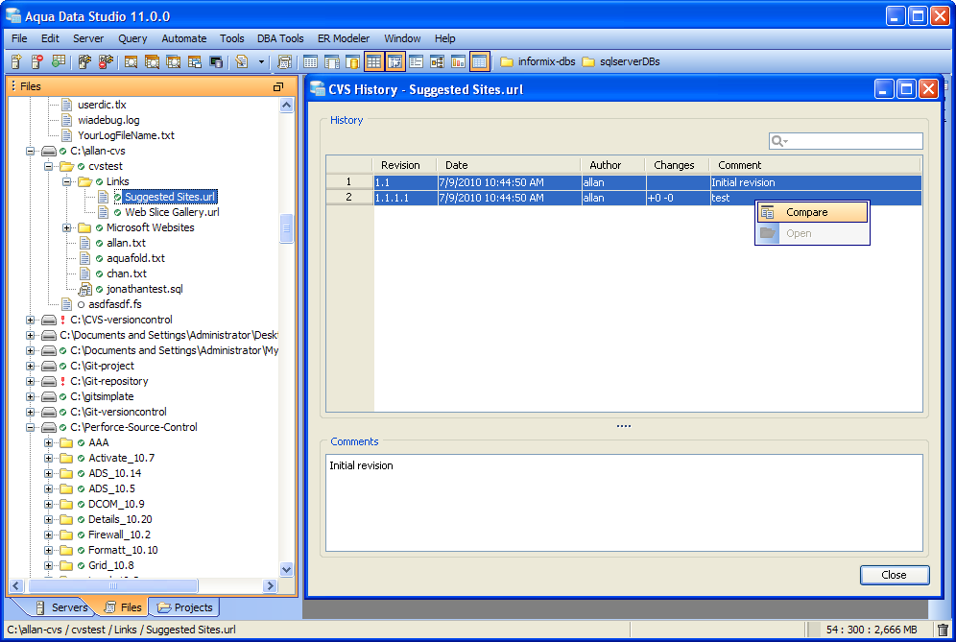The image size is (956, 642).
Task: Open the Query menu
Action: (x=132, y=38)
